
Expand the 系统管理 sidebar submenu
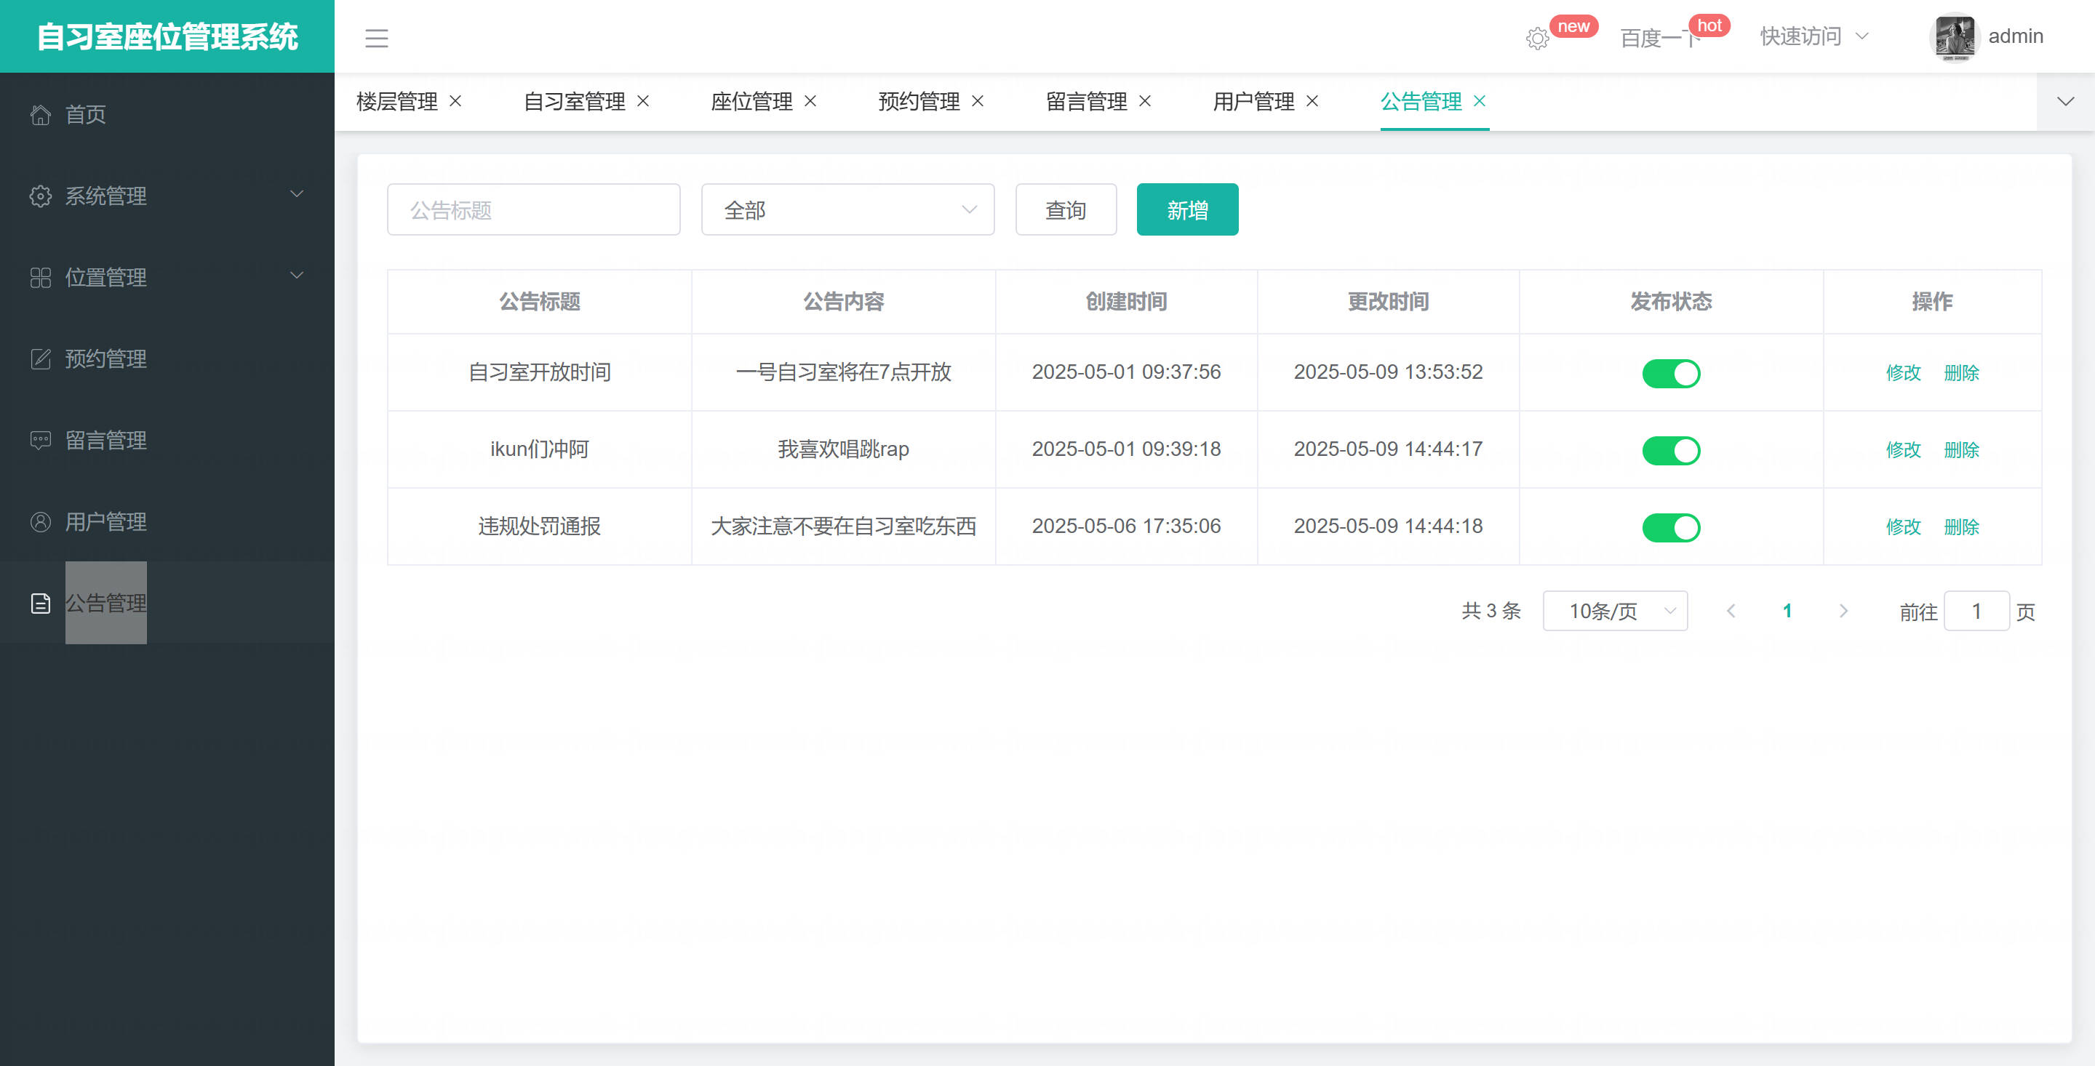297,194
